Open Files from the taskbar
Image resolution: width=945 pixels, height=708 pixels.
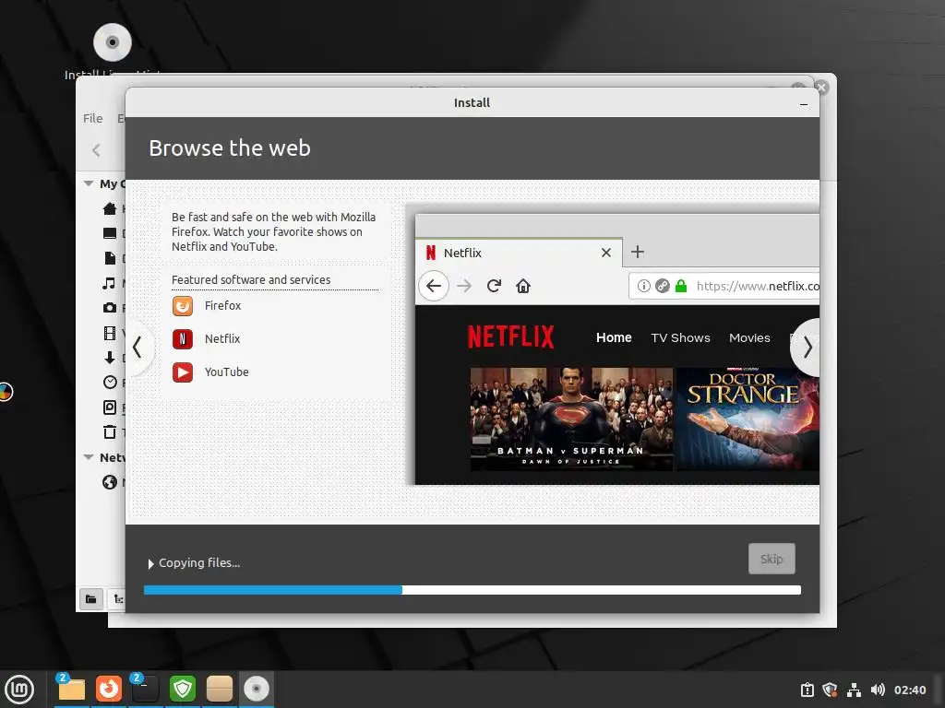(x=71, y=689)
